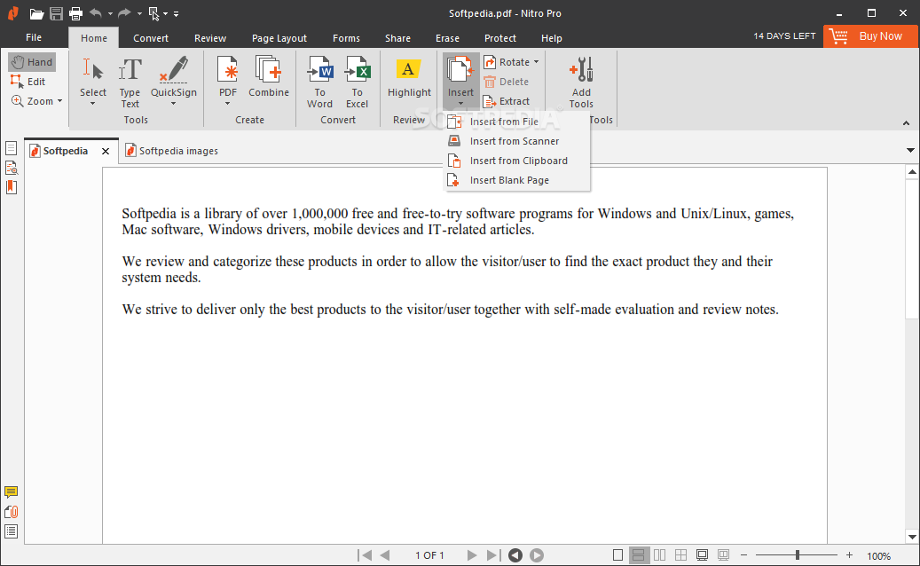This screenshot has height=566, width=920.
Task: Adjust the zoom slider handle
Action: coord(797,555)
